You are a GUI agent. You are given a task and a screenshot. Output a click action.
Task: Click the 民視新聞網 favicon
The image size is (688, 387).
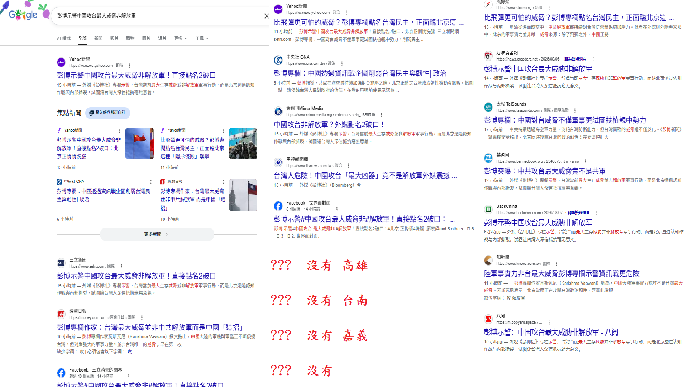click(278, 162)
